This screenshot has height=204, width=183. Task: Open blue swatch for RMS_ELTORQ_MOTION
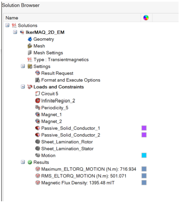pos(144,176)
